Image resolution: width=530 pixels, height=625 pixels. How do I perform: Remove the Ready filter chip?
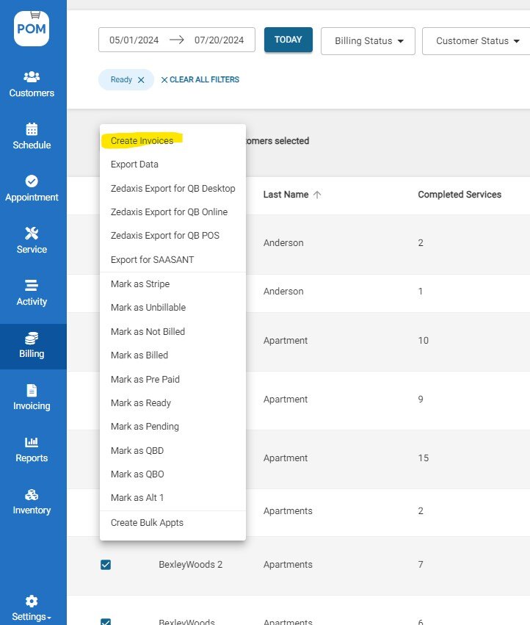(141, 80)
